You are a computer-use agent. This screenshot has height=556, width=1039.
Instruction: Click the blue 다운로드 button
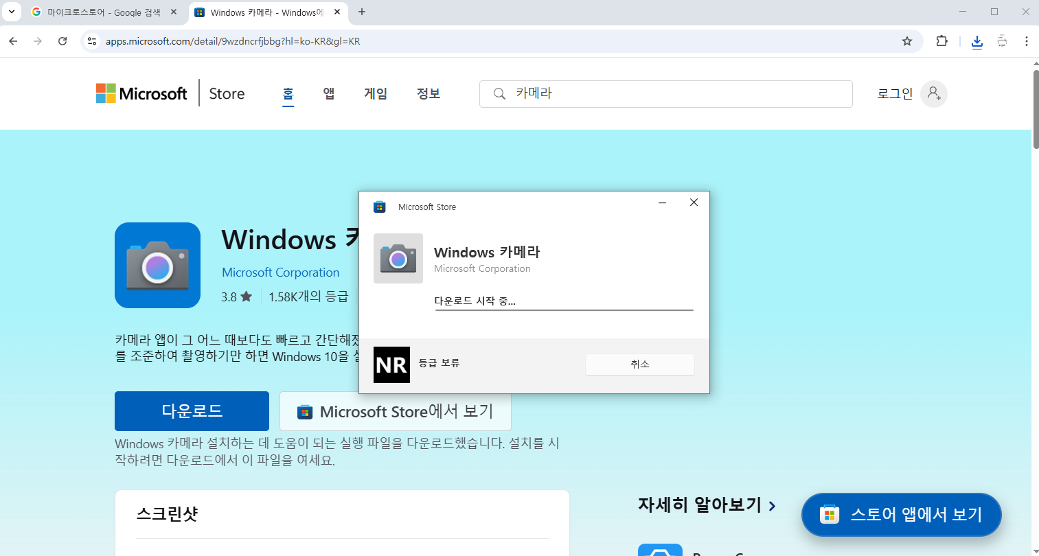click(x=192, y=411)
